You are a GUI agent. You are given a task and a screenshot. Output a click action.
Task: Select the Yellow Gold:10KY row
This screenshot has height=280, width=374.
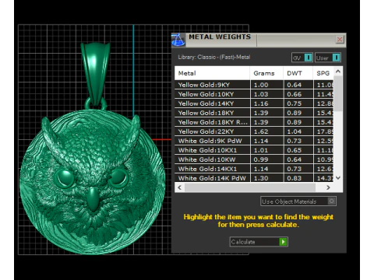tap(254, 94)
